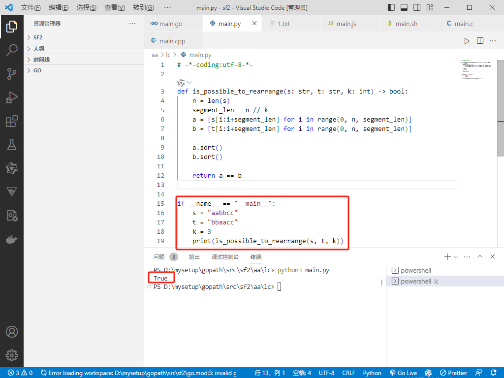This screenshot has height=378, width=504.
Task: Open the Docker view in activity bar
Action: pos(12,240)
